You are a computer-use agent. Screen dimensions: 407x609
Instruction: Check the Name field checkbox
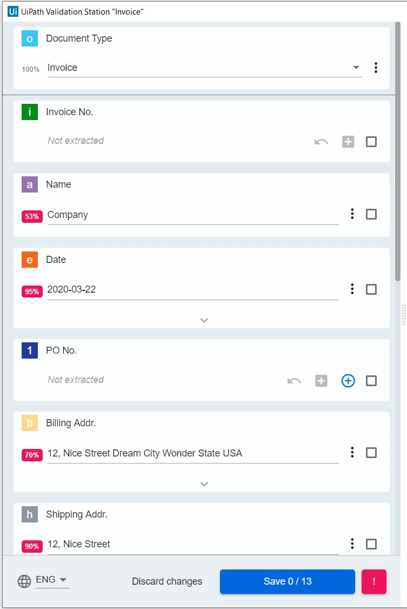click(371, 214)
